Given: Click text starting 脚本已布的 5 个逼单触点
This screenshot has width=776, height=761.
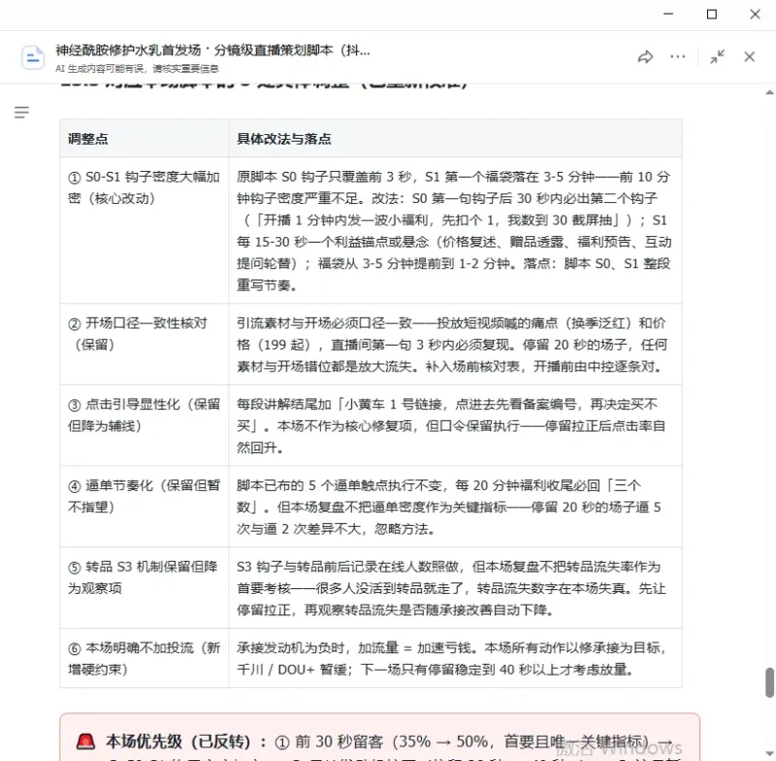Looking at the screenshot, I should tap(448, 507).
